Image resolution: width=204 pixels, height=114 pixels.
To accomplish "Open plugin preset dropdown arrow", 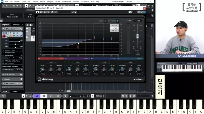I will click(x=78, y=12).
